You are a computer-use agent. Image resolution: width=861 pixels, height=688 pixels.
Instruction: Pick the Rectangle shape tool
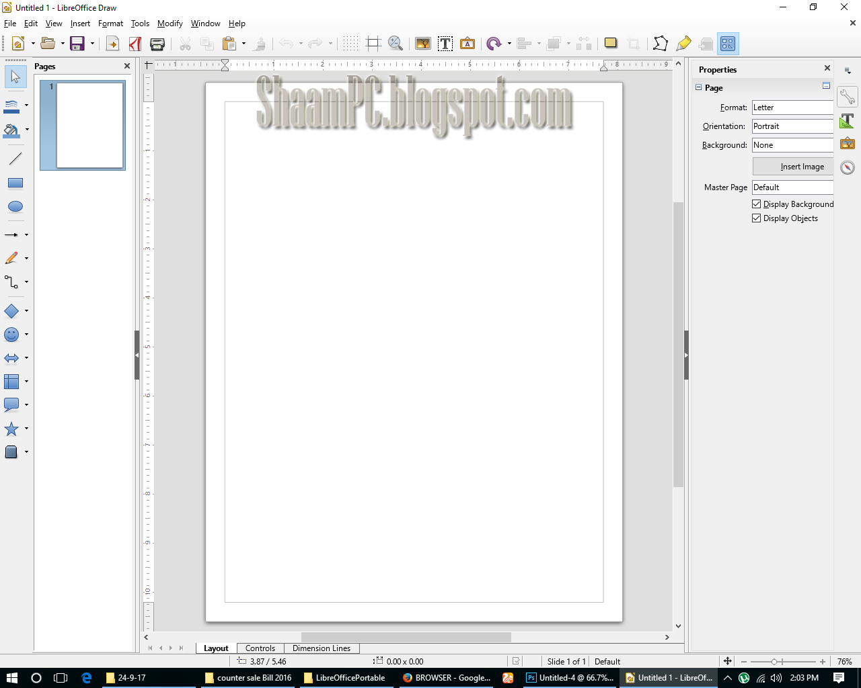click(15, 183)
